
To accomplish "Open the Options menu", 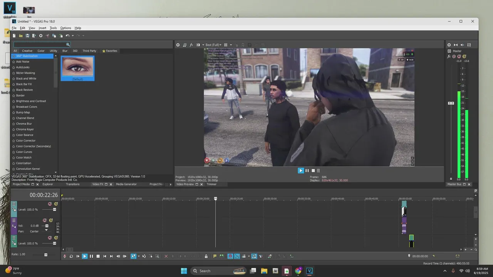I will click(65, 28).
